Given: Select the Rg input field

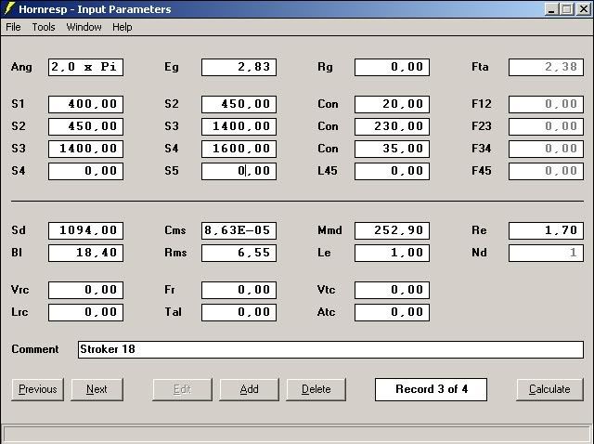Looking at the screenshot, I should [x=392, y=67].
